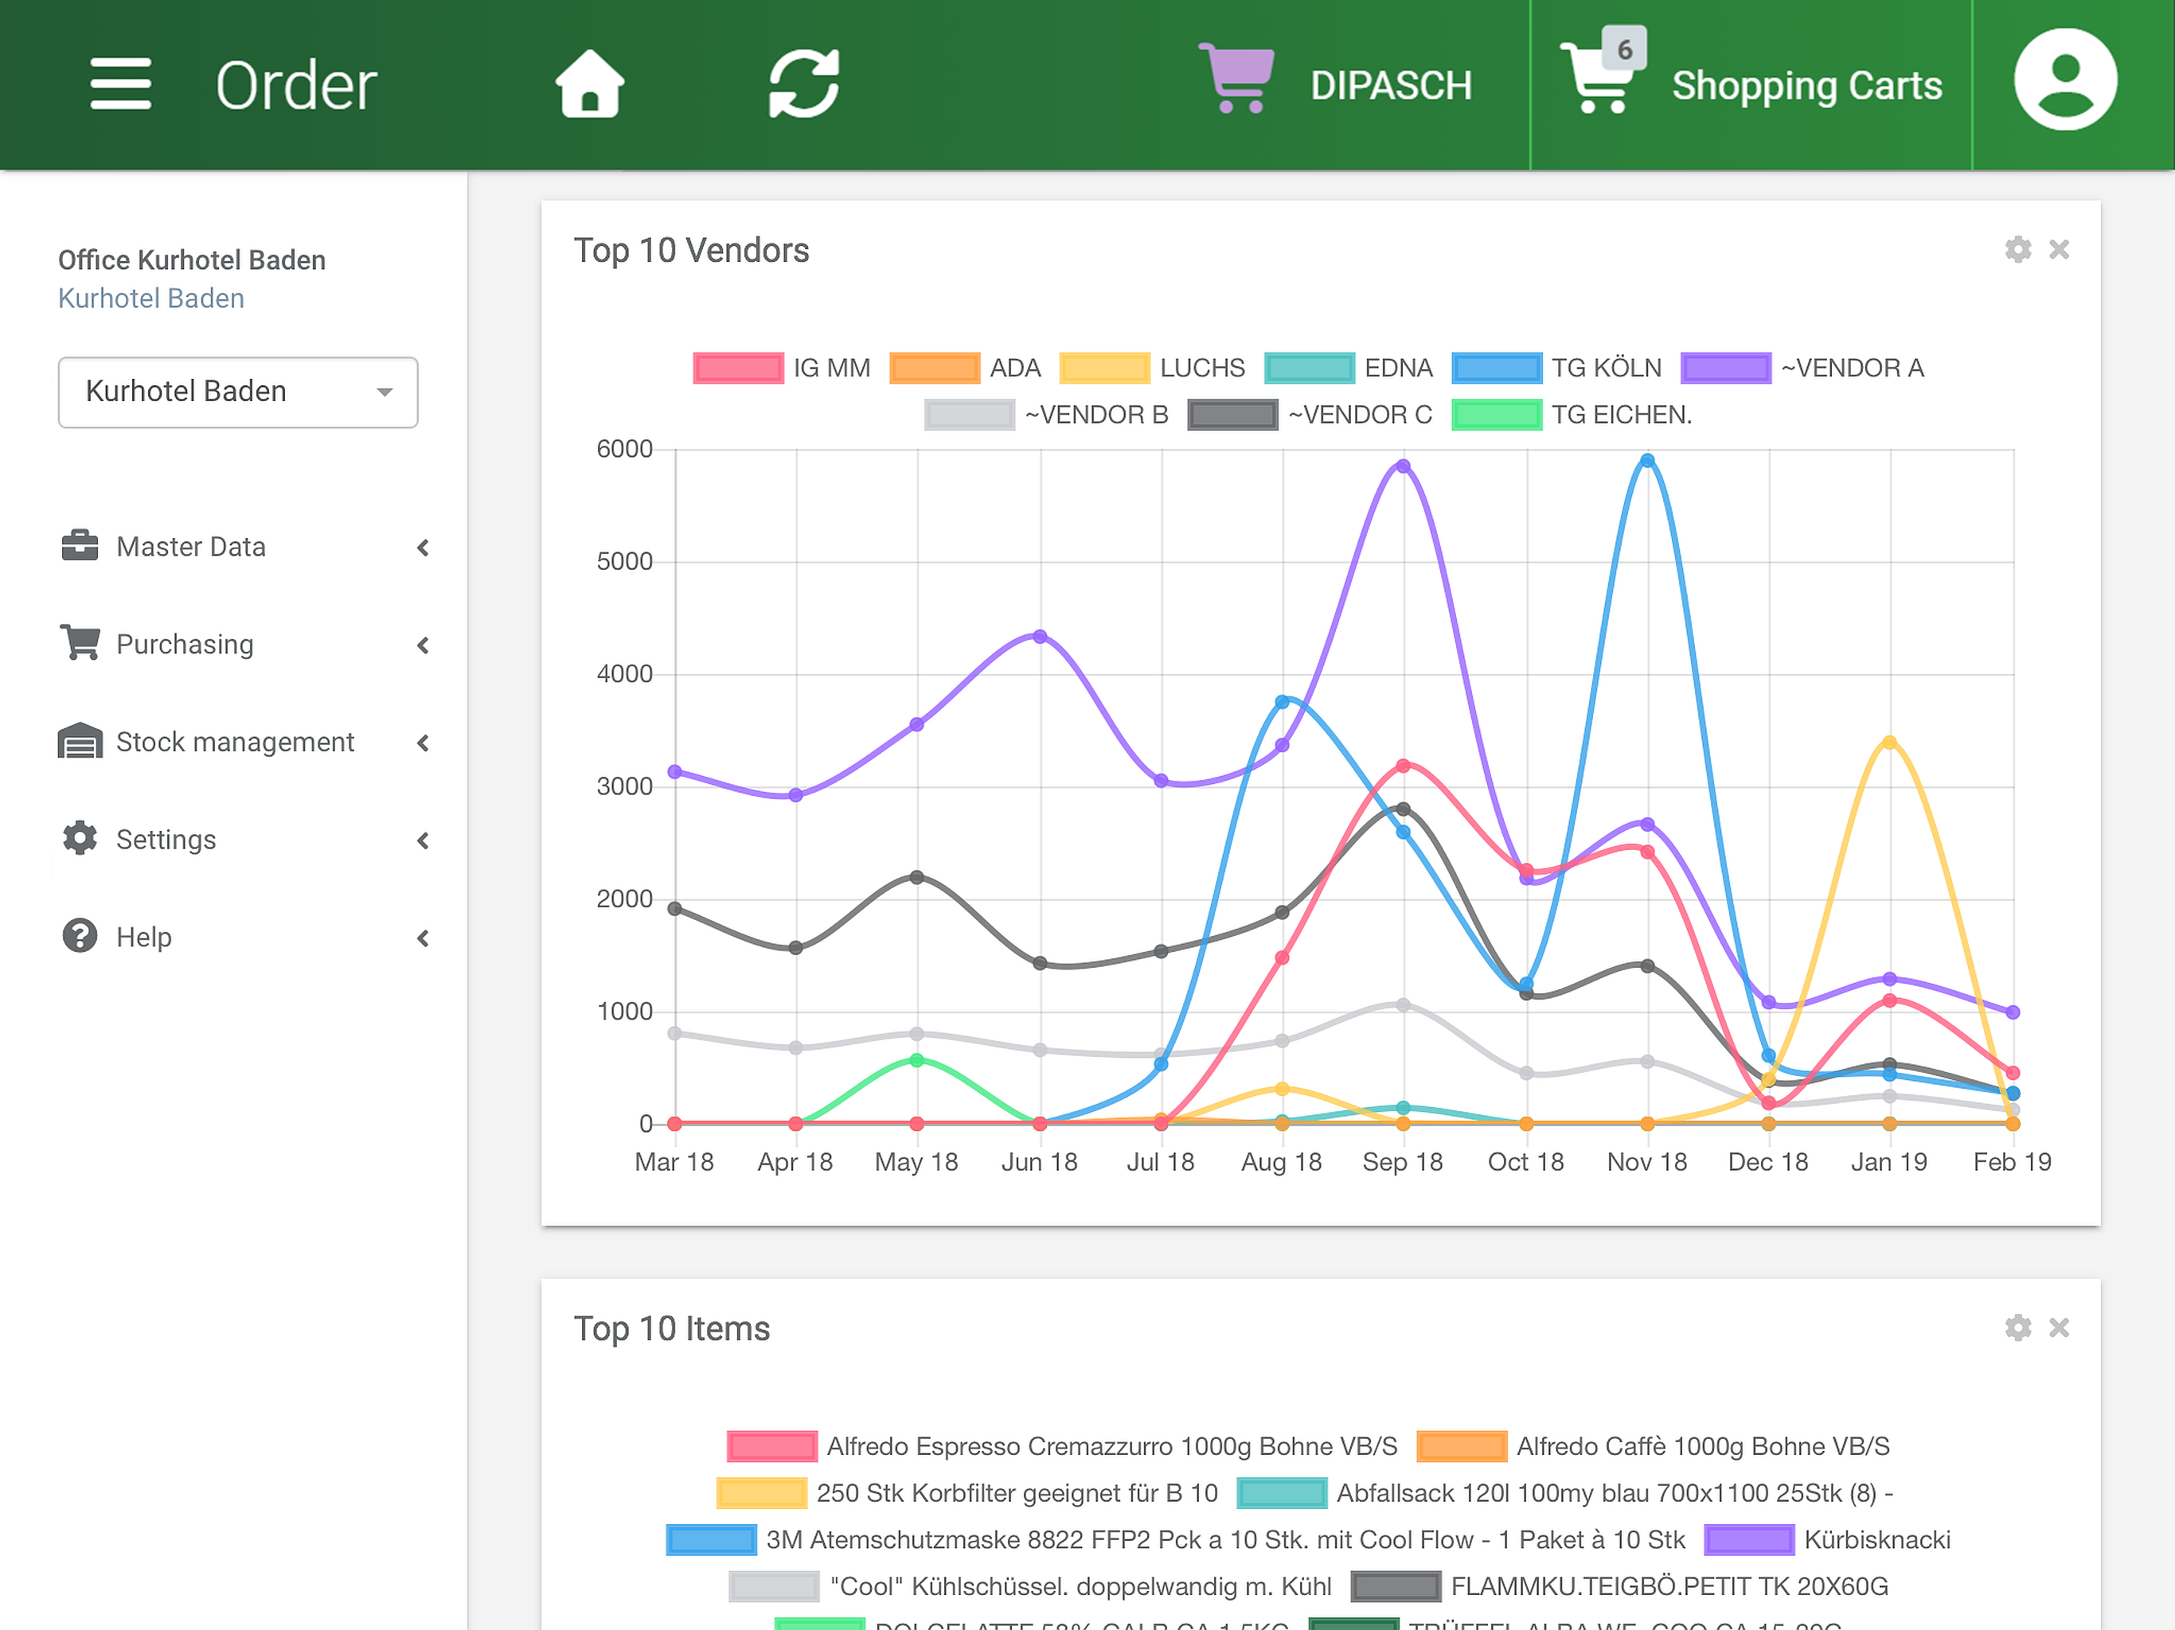Open the user profile avatar icon
This screenshot has width=2175, height=1630.
(x=2065, y=80)
